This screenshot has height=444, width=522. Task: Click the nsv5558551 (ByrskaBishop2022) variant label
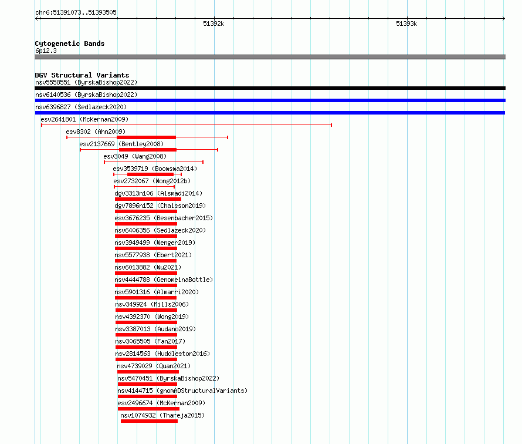point(86,82)
